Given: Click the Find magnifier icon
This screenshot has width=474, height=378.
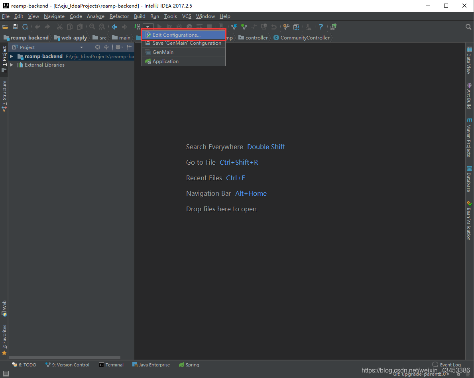Looking at the screenshot, I should 92,27.
